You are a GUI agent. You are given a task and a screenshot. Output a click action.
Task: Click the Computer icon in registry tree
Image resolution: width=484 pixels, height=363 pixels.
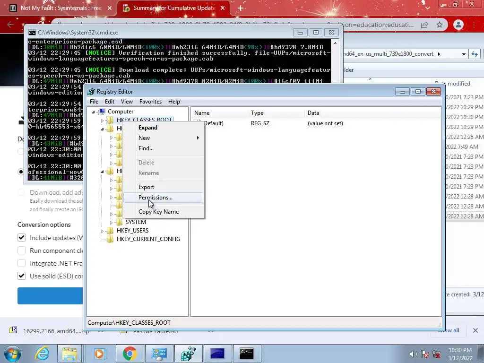click(x=102, y=112)
